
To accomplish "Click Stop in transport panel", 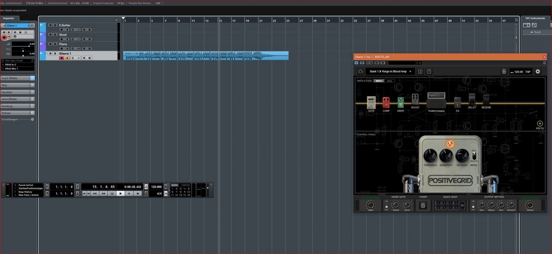I will tap(120, 193).
